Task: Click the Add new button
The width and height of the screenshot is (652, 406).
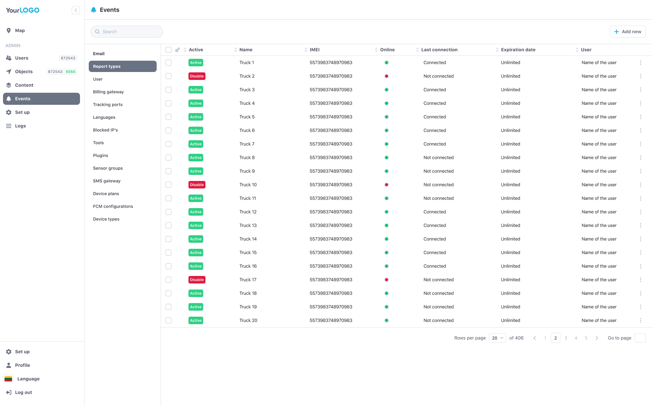Action: coord(628,32)
